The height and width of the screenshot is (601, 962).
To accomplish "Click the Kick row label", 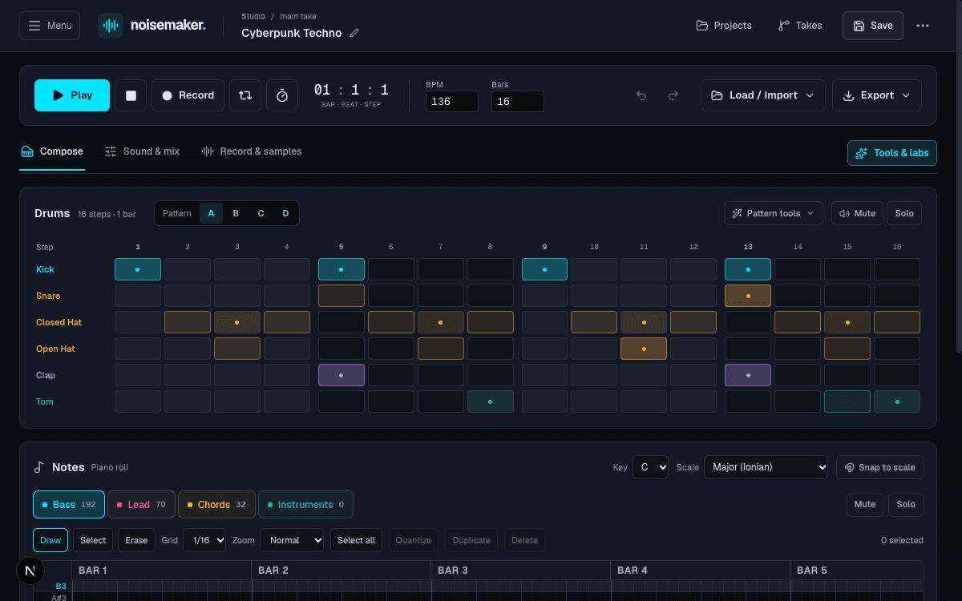I will point(45,269).
